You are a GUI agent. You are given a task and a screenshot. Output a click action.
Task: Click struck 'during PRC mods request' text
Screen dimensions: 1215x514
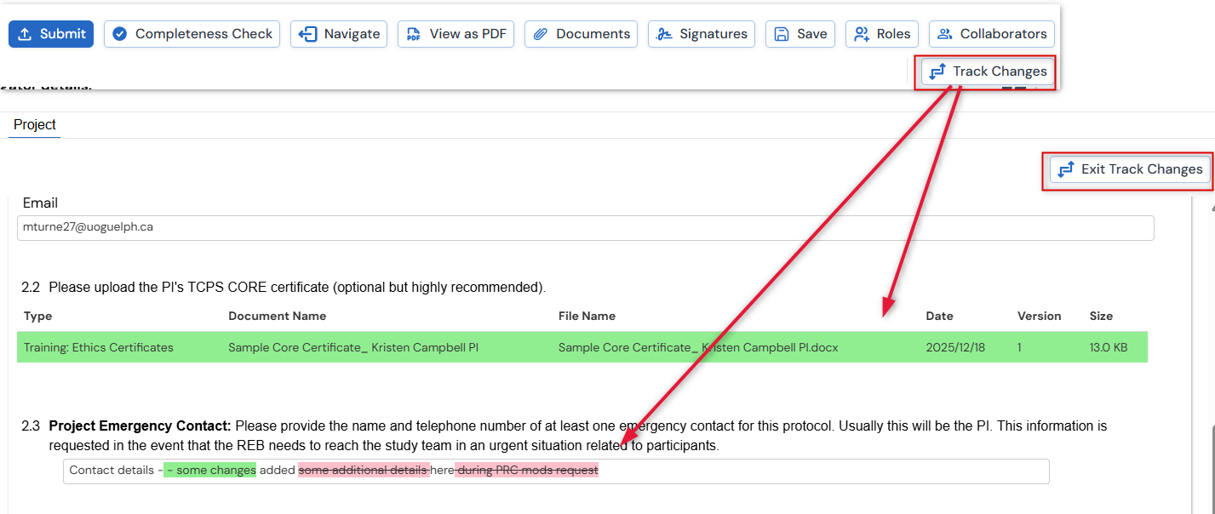click(527, 471)
